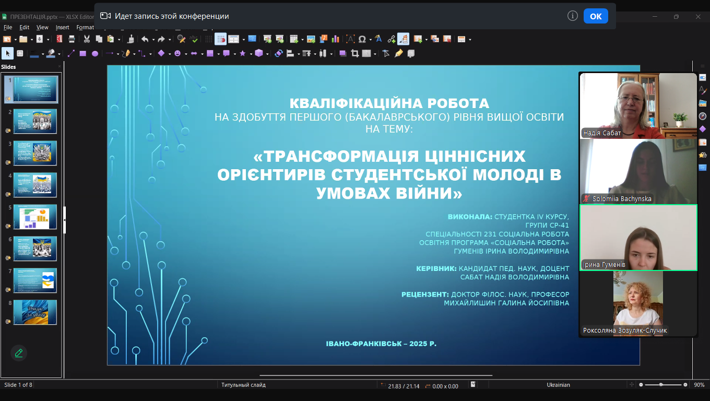The image size is (710, 401).
Task: Toggle Display Grid dotted icon
Action: (208, 39)
